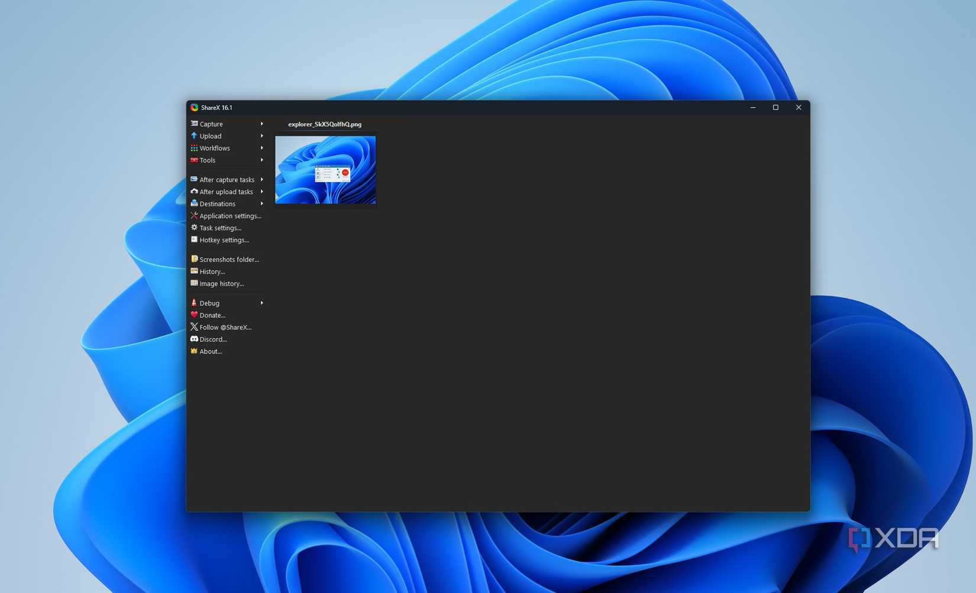The image size is (976, 593).
Task: Click the Capture menu icon
Action: click(x=194, y=124)
